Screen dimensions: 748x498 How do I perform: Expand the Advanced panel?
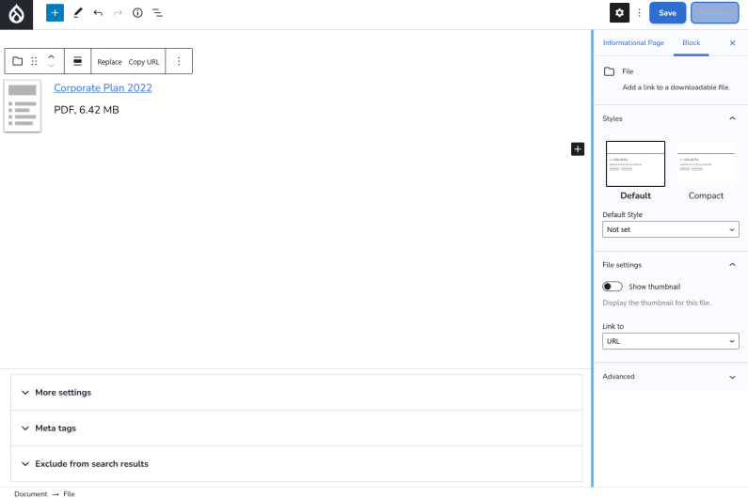click(670, 377)
